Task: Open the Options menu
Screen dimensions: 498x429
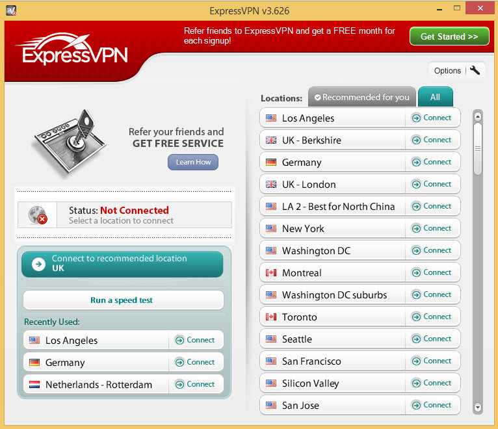Action: [x=456, y=70]
